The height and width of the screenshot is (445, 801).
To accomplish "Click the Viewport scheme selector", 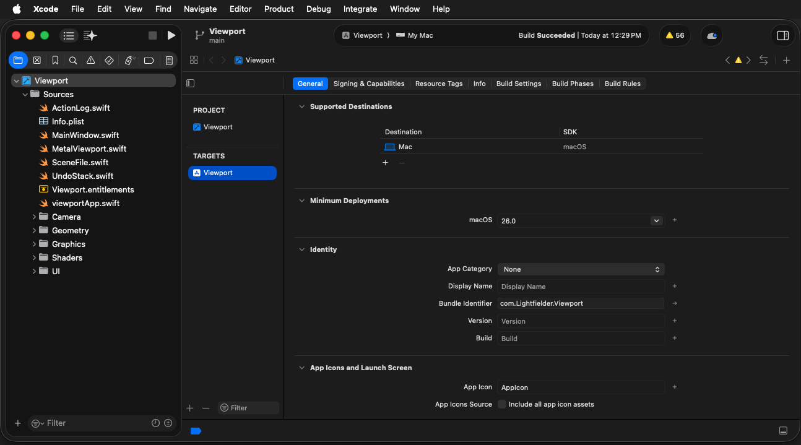I will [363, 35].
